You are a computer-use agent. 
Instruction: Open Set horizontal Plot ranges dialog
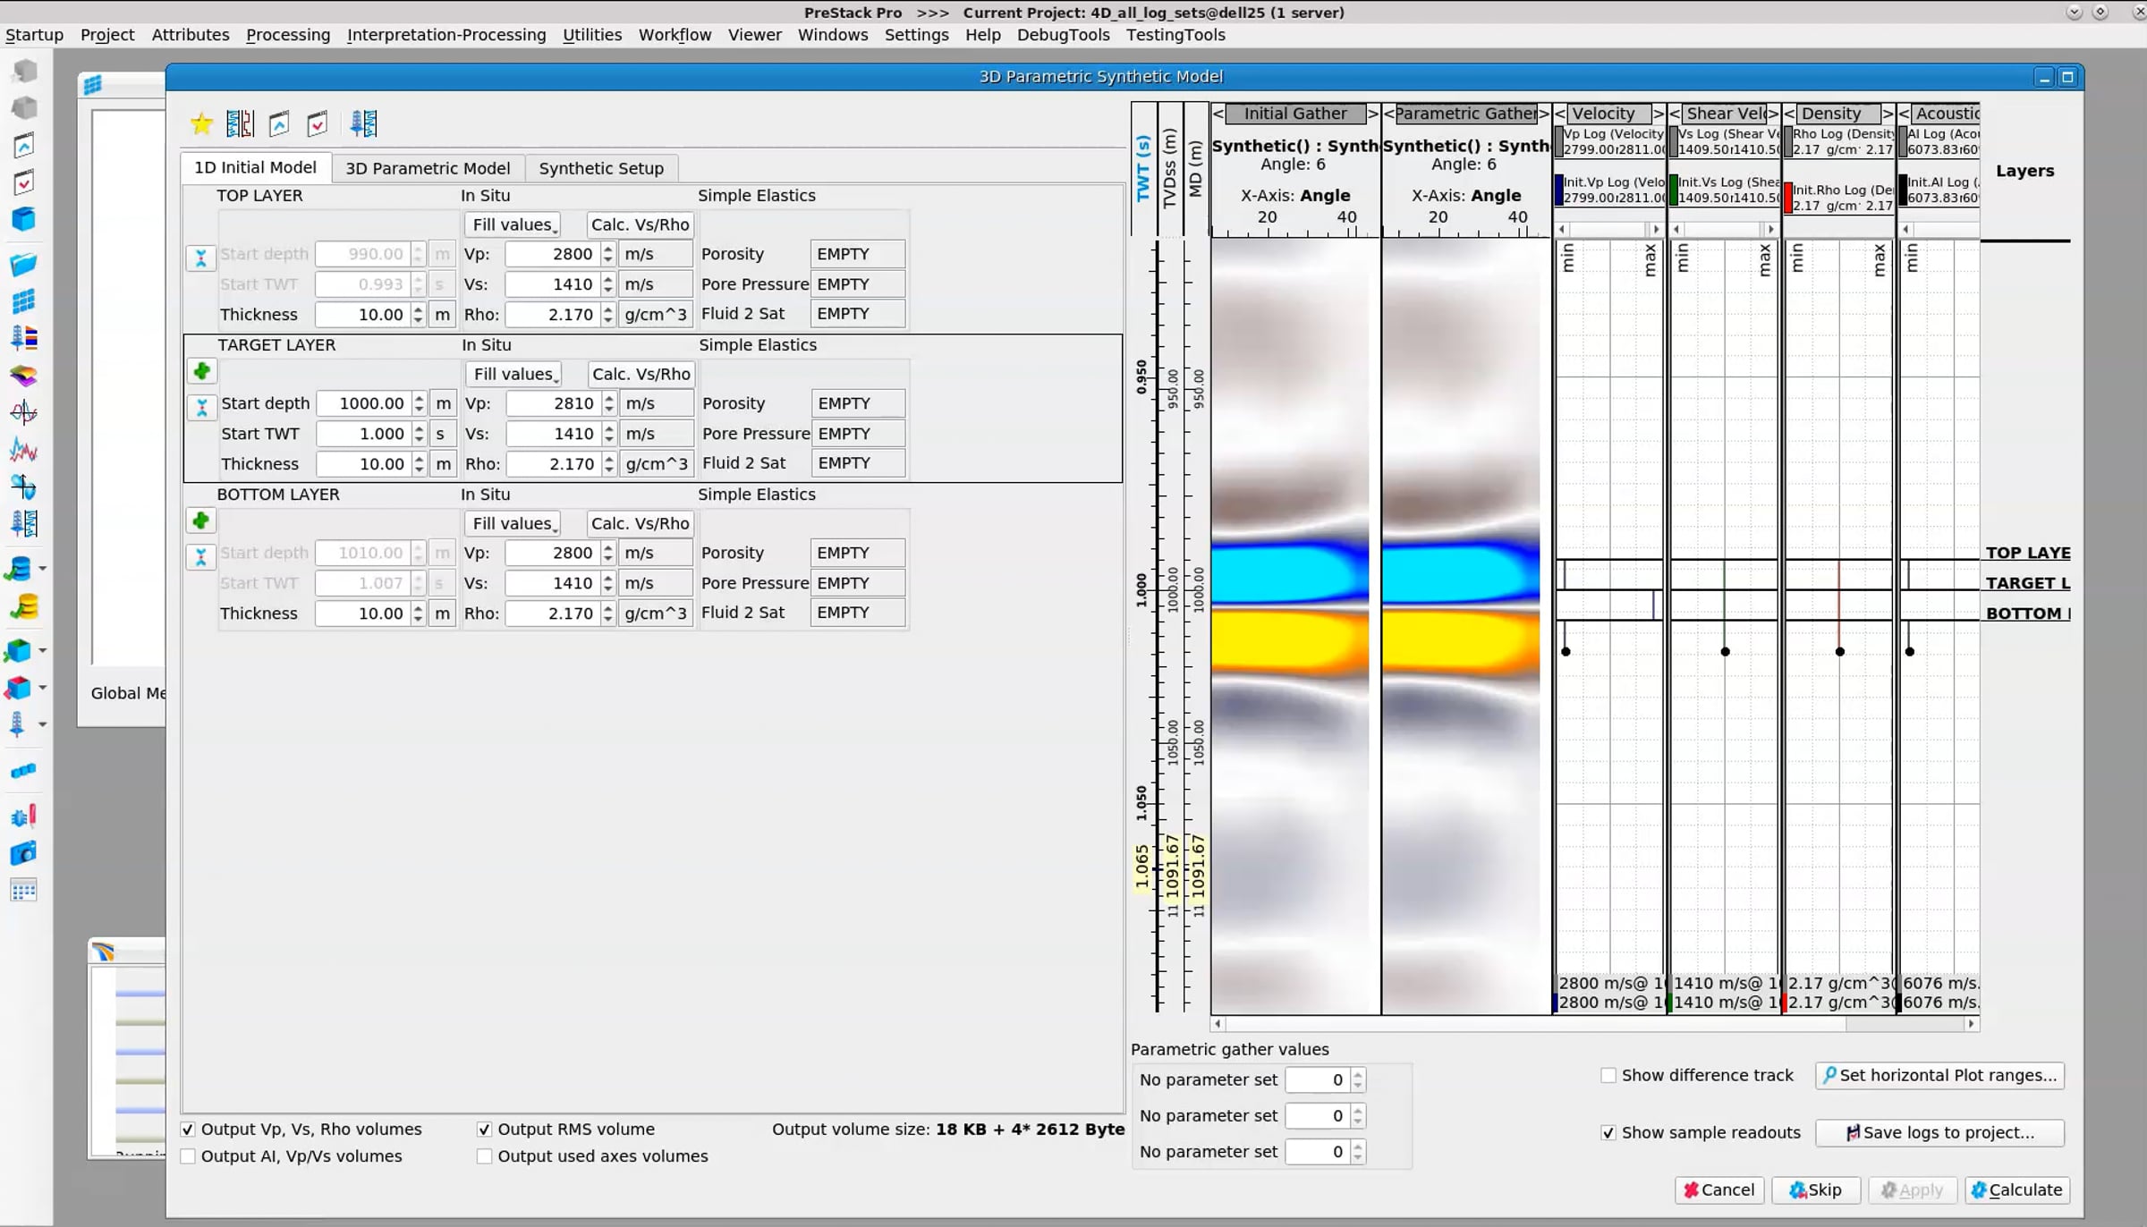point(1939,1075)
